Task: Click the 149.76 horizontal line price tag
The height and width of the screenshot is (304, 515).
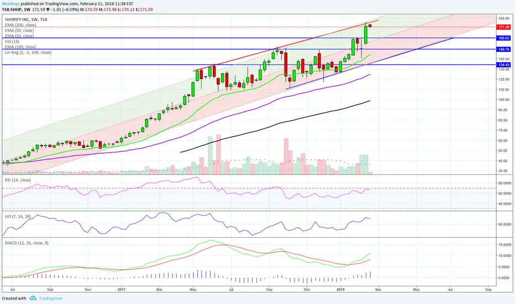Action: point(503,49)
